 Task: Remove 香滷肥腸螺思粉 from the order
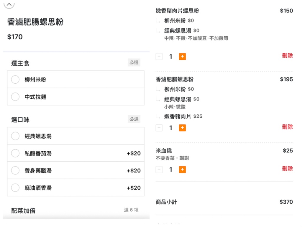pos(287,127)
